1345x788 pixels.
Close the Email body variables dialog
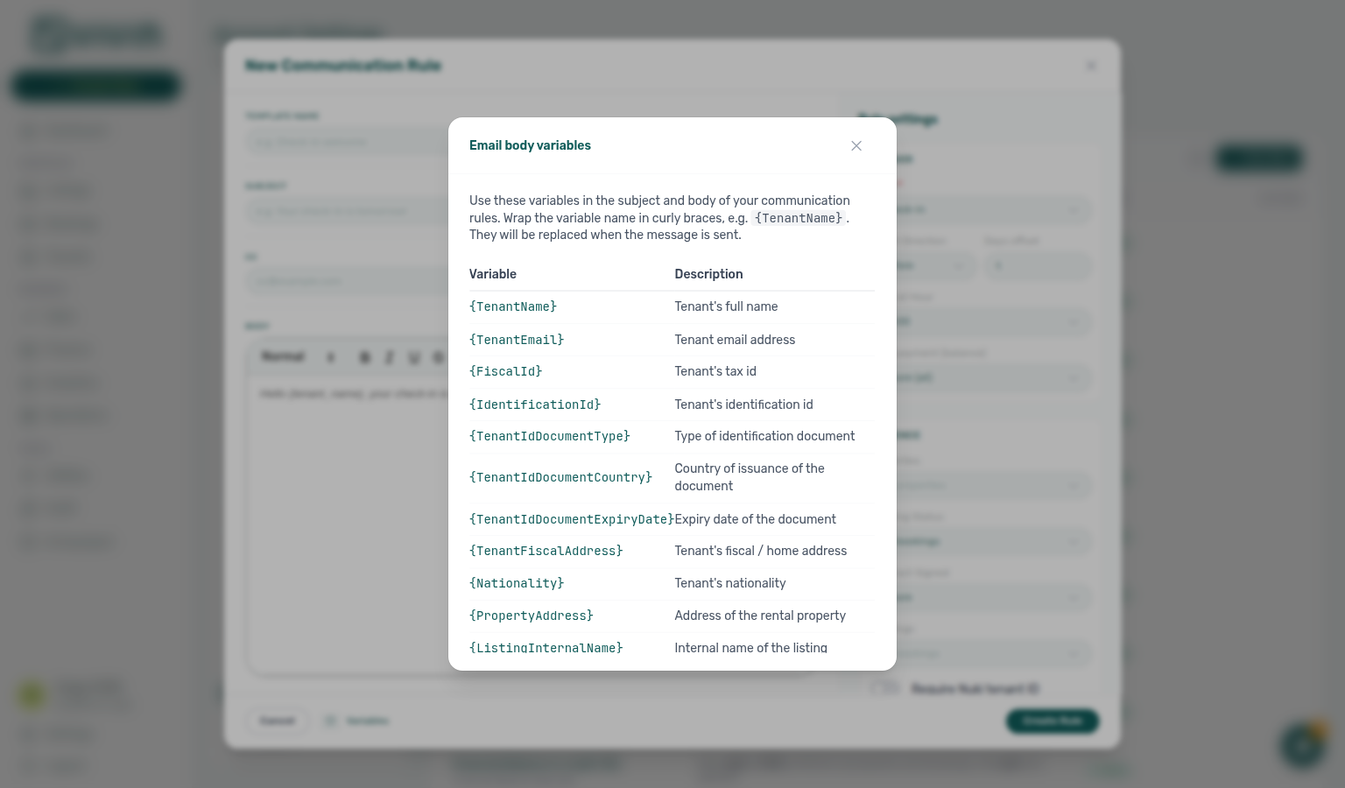click(x=856, y=146)
